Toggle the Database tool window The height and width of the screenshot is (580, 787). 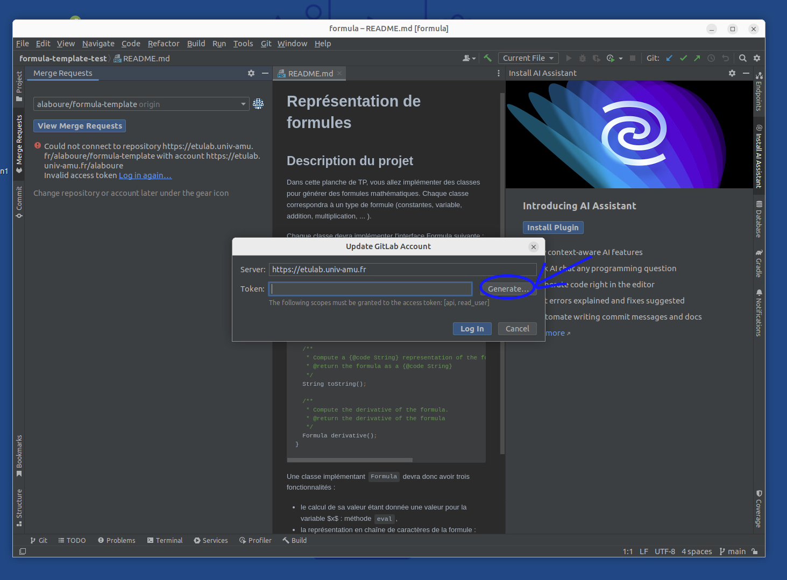(759, 219)
